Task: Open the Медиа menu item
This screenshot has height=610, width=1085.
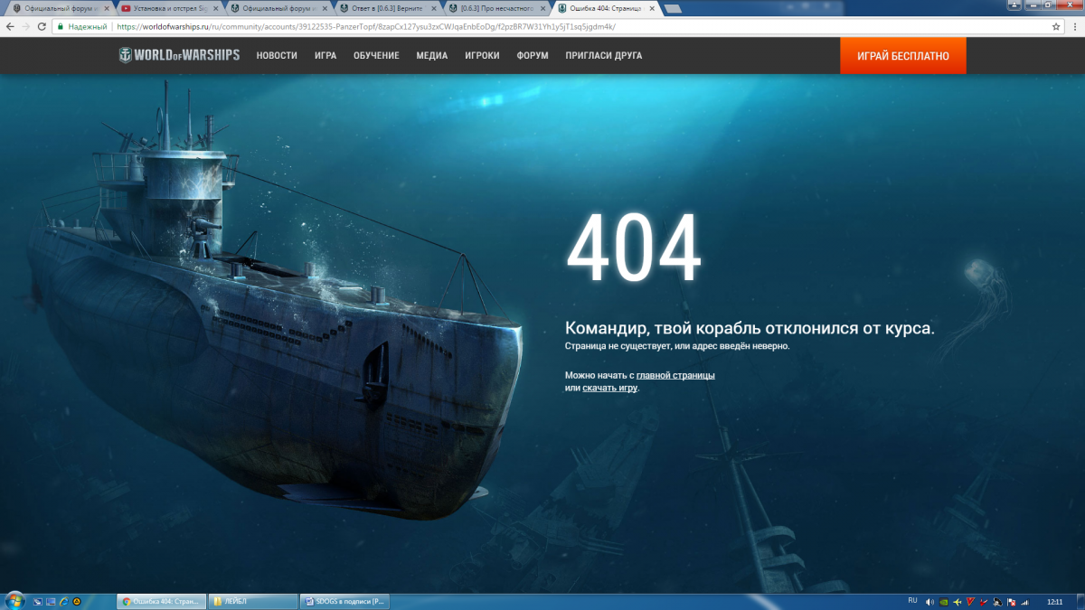Action: pos(432,55)
